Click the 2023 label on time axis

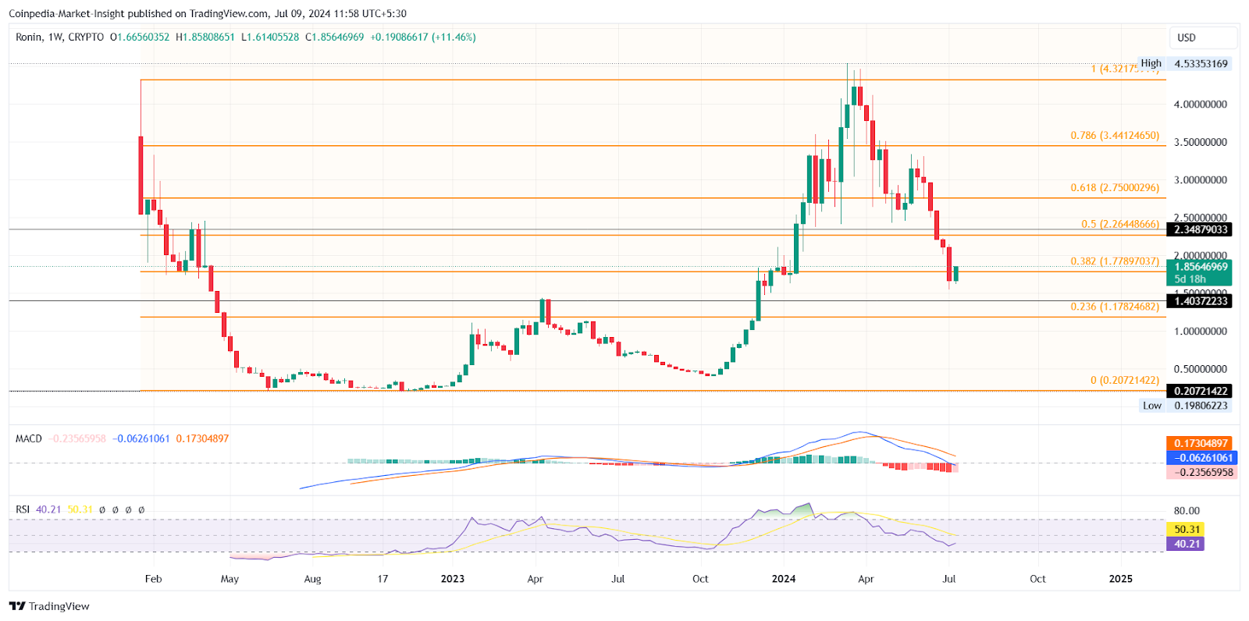[x=453, y=579]
